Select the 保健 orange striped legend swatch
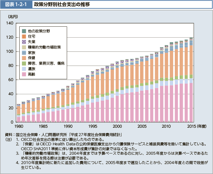The image size is (213, 174). click(x=24, y=58)
